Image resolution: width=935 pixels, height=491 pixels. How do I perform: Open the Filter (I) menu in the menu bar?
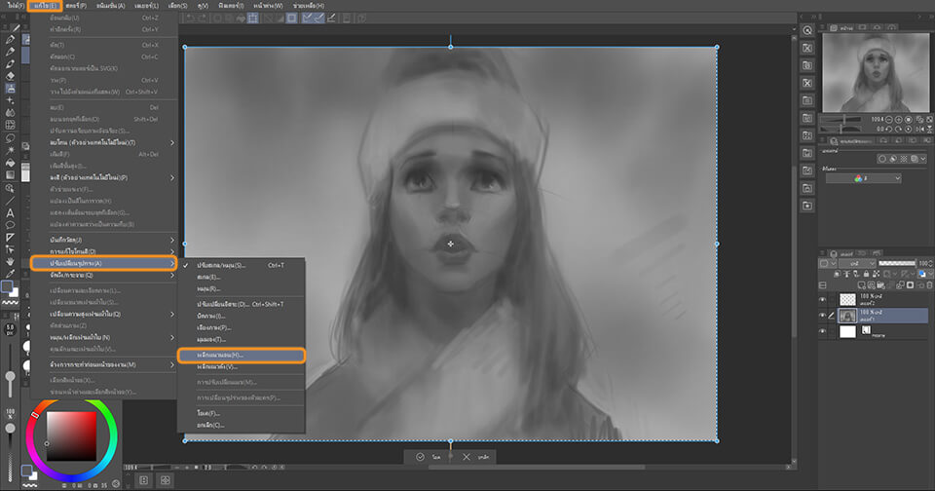234,6
